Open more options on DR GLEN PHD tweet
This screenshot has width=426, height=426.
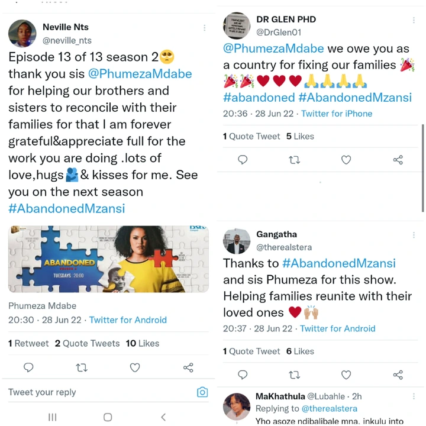pos(414,20)
